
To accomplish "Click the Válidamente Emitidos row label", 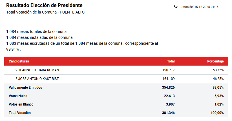I will click(x=25, y=88).
